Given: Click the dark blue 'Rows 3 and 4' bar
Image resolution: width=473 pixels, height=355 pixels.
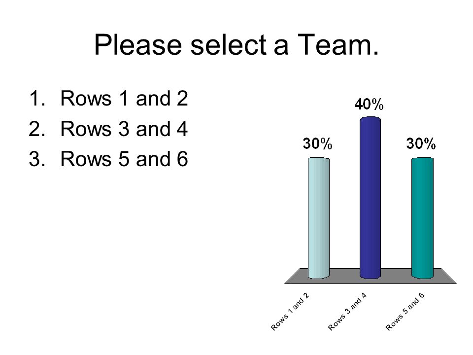Looking at the screenshot, I should pos(370,198).
